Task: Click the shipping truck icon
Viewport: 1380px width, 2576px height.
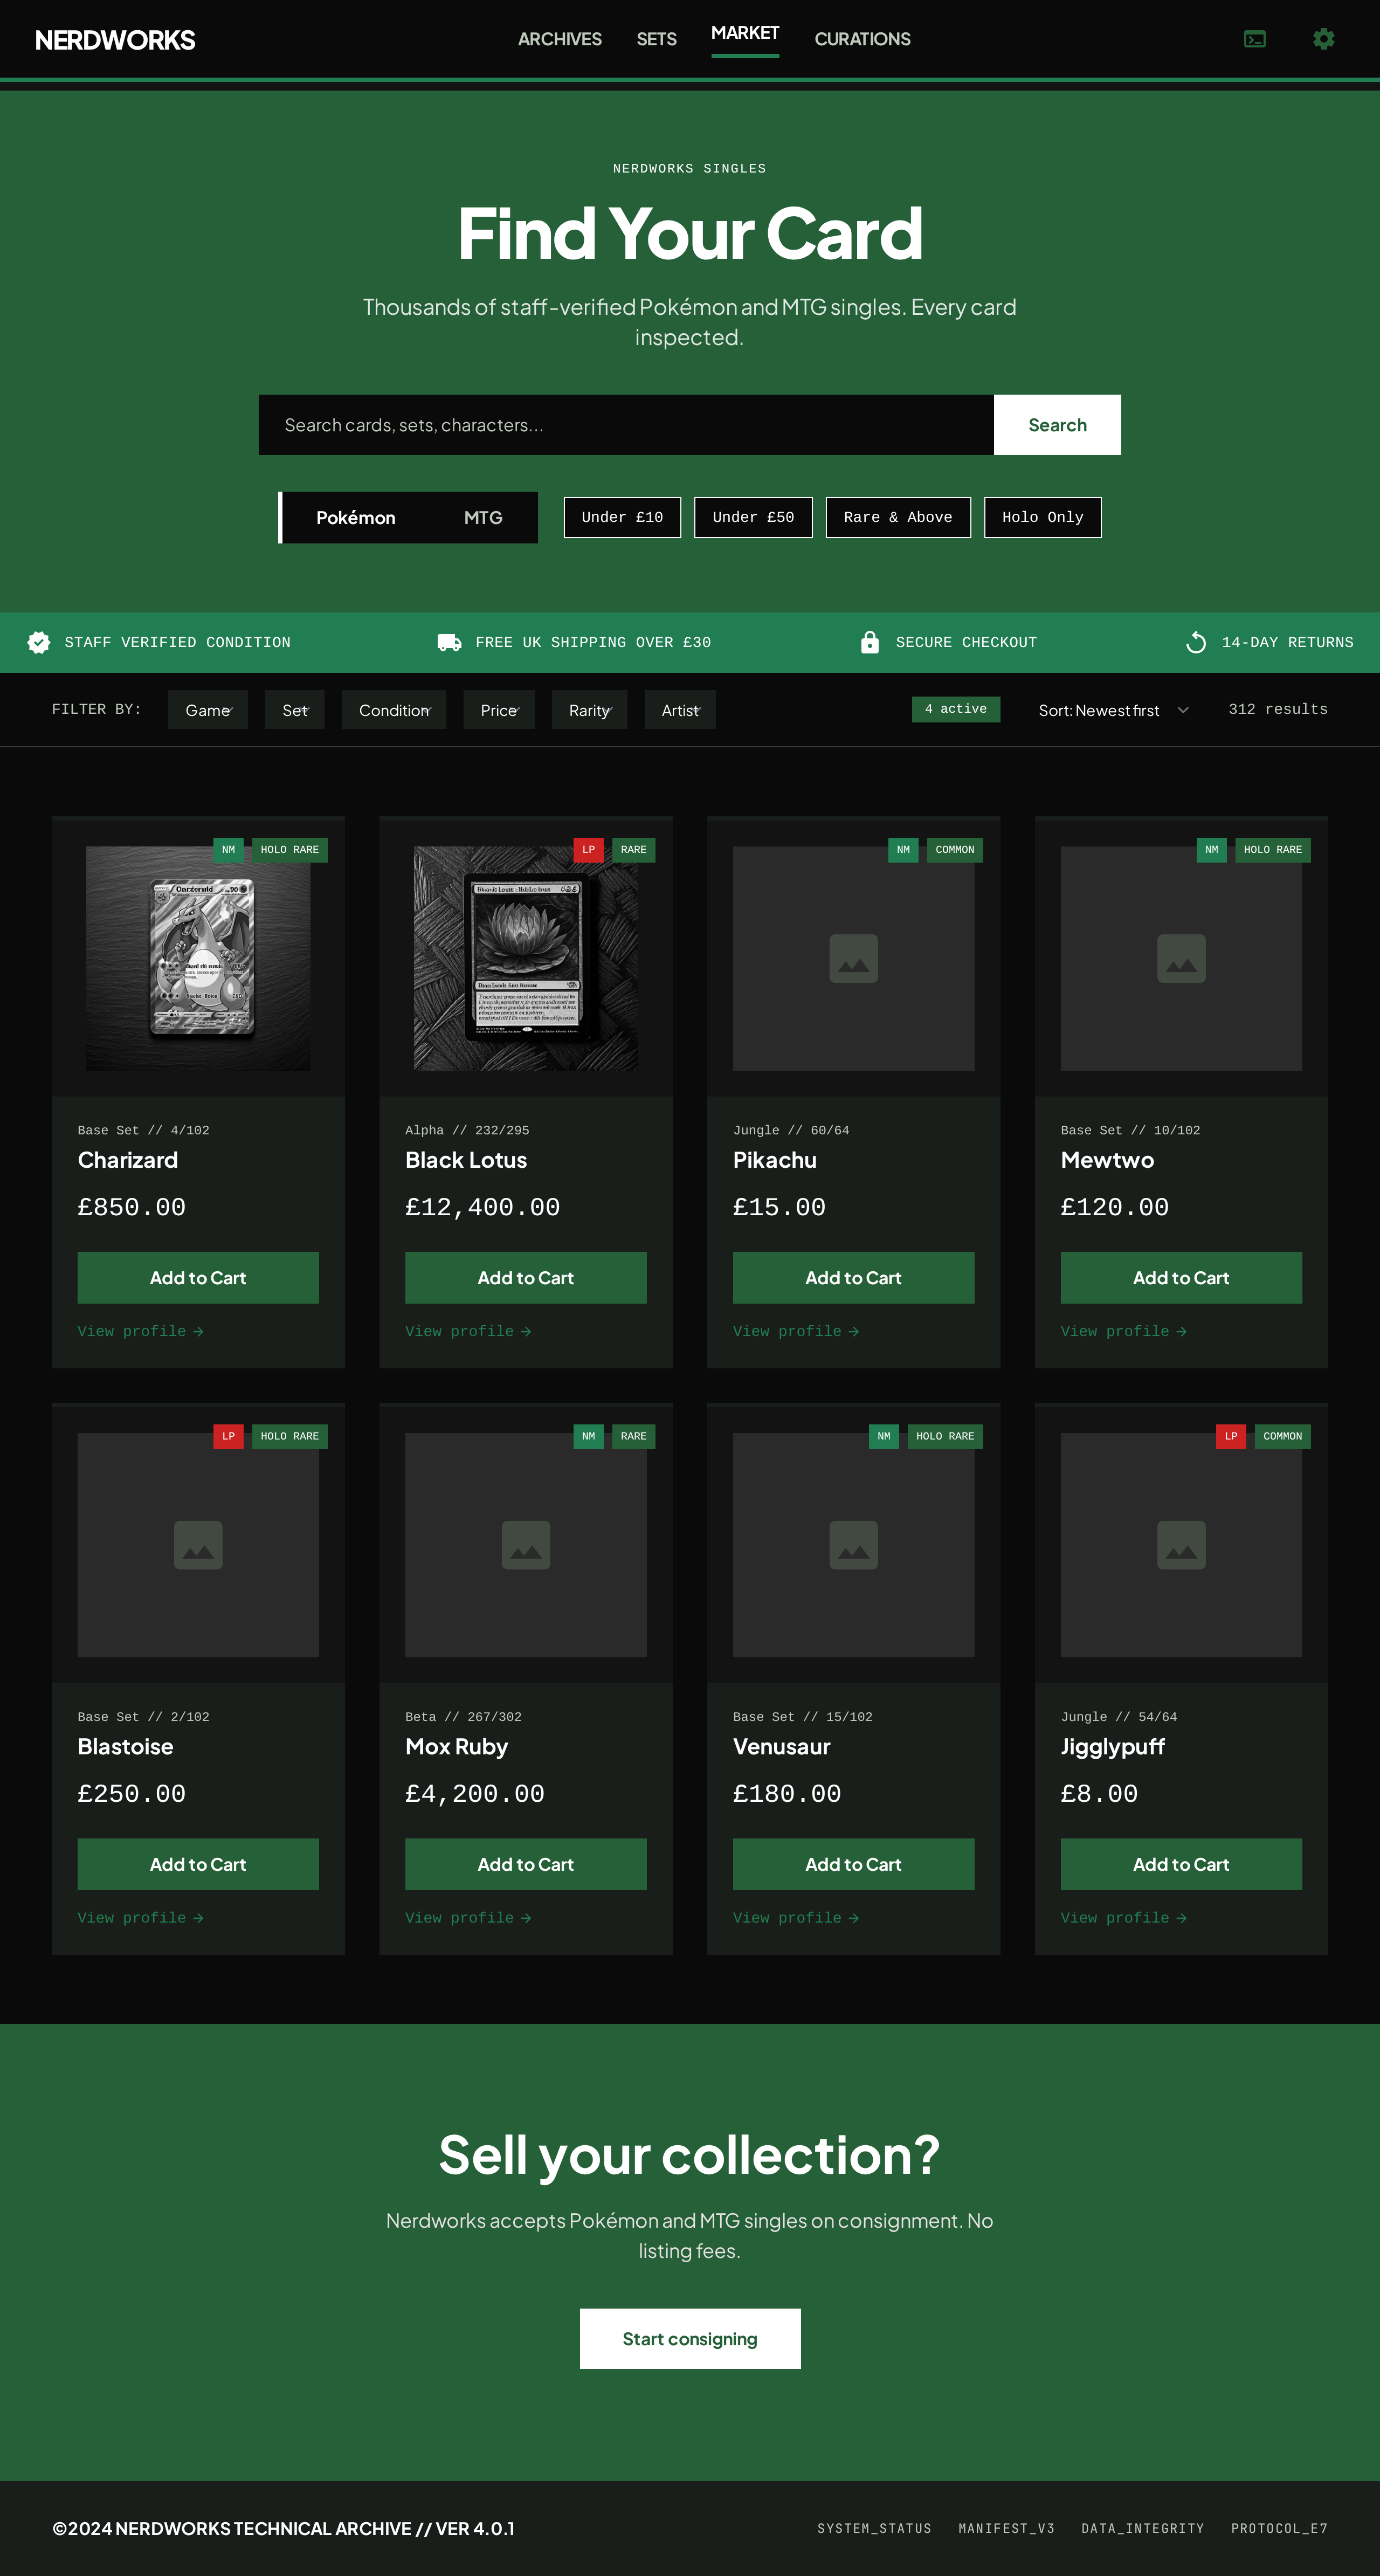Action: pyautogui.click(x=449, y=642)
